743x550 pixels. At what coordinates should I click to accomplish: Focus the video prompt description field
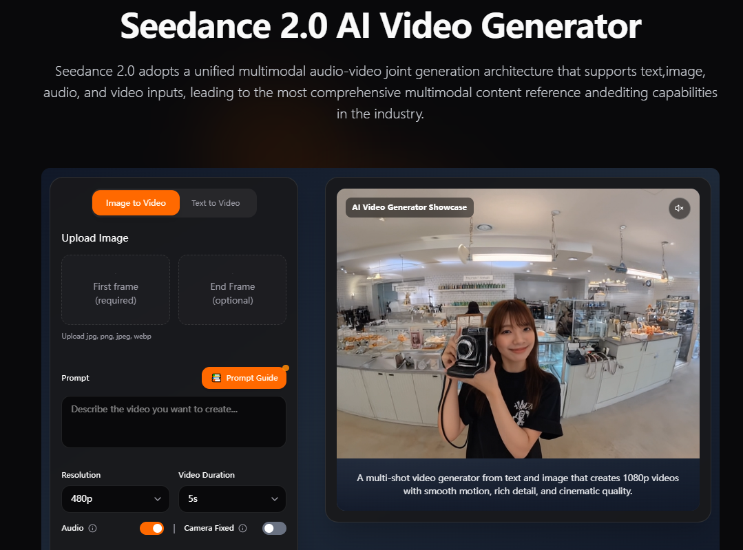[174, 422]
